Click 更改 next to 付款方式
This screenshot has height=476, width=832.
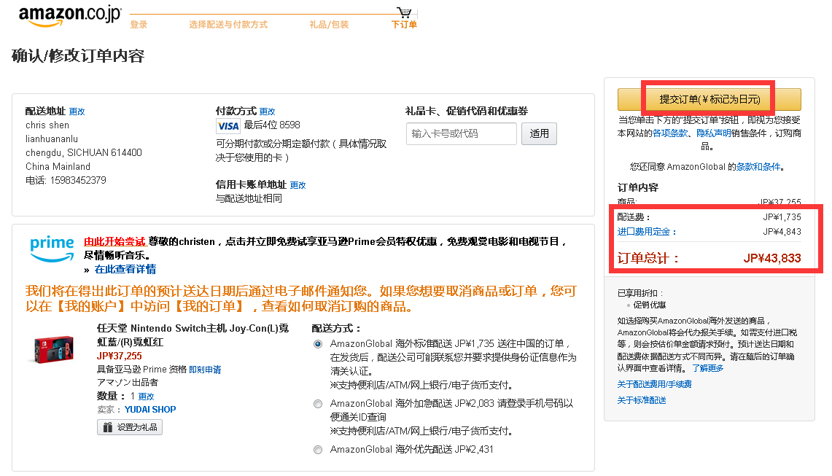[268, 112]
